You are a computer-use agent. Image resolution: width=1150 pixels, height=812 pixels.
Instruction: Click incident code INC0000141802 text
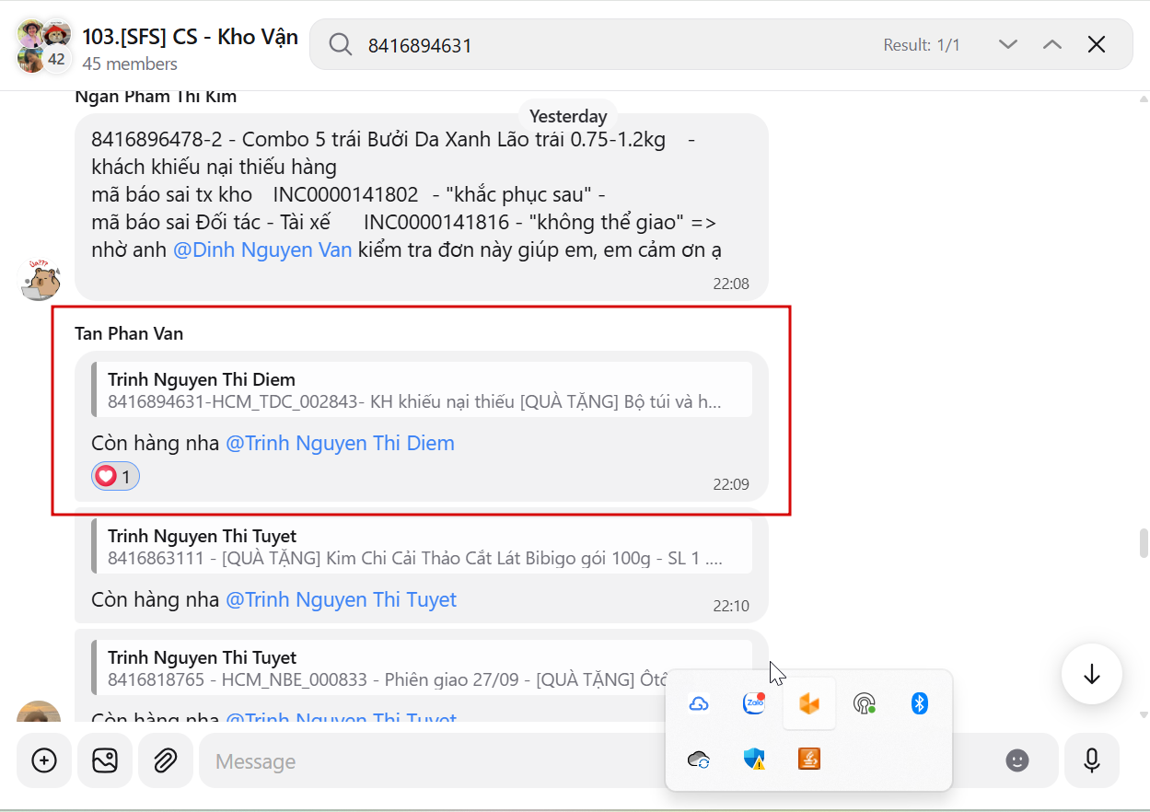pos(345,195)
